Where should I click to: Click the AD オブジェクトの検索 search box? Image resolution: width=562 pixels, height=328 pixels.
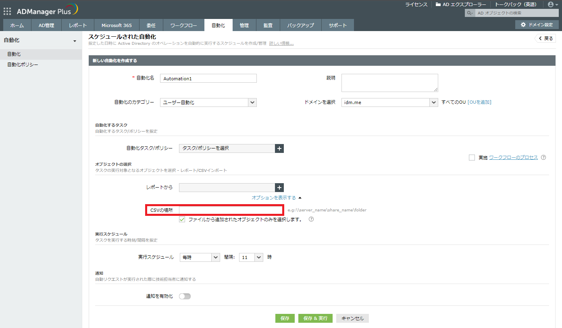coord(516,13)
